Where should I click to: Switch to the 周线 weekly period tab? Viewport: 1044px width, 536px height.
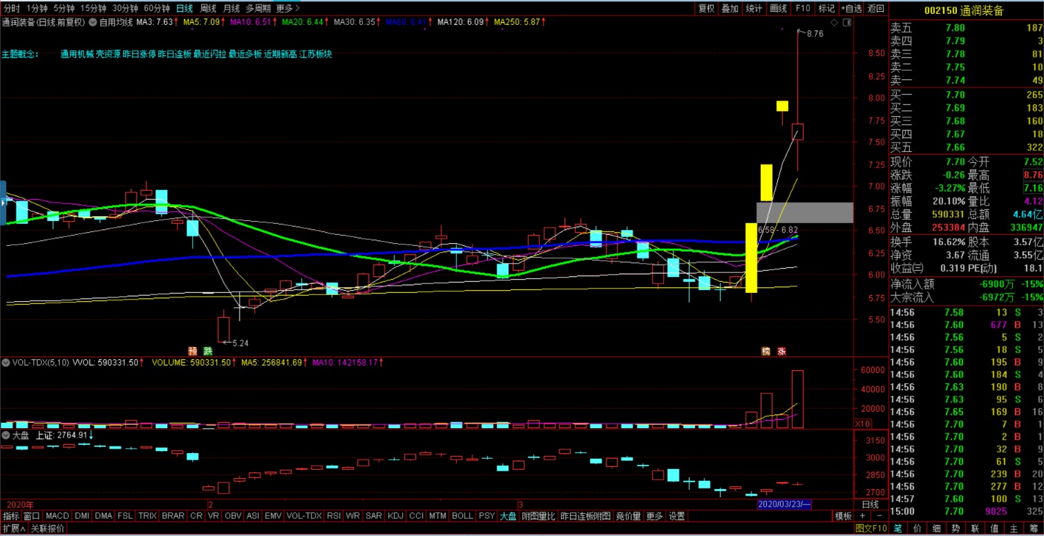click(208, 8)
